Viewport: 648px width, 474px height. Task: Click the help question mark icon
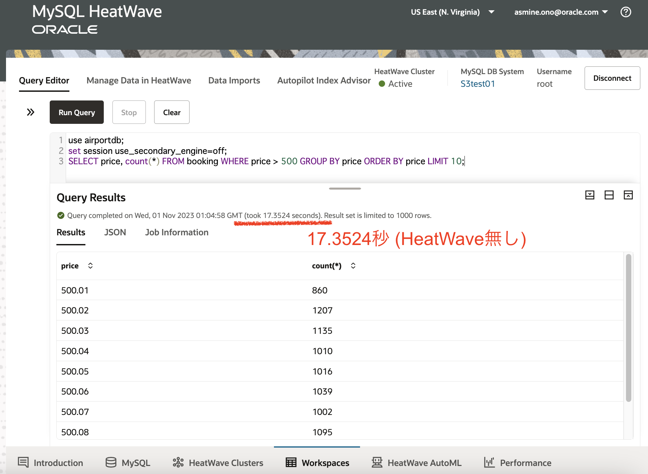tap(626, 12)
